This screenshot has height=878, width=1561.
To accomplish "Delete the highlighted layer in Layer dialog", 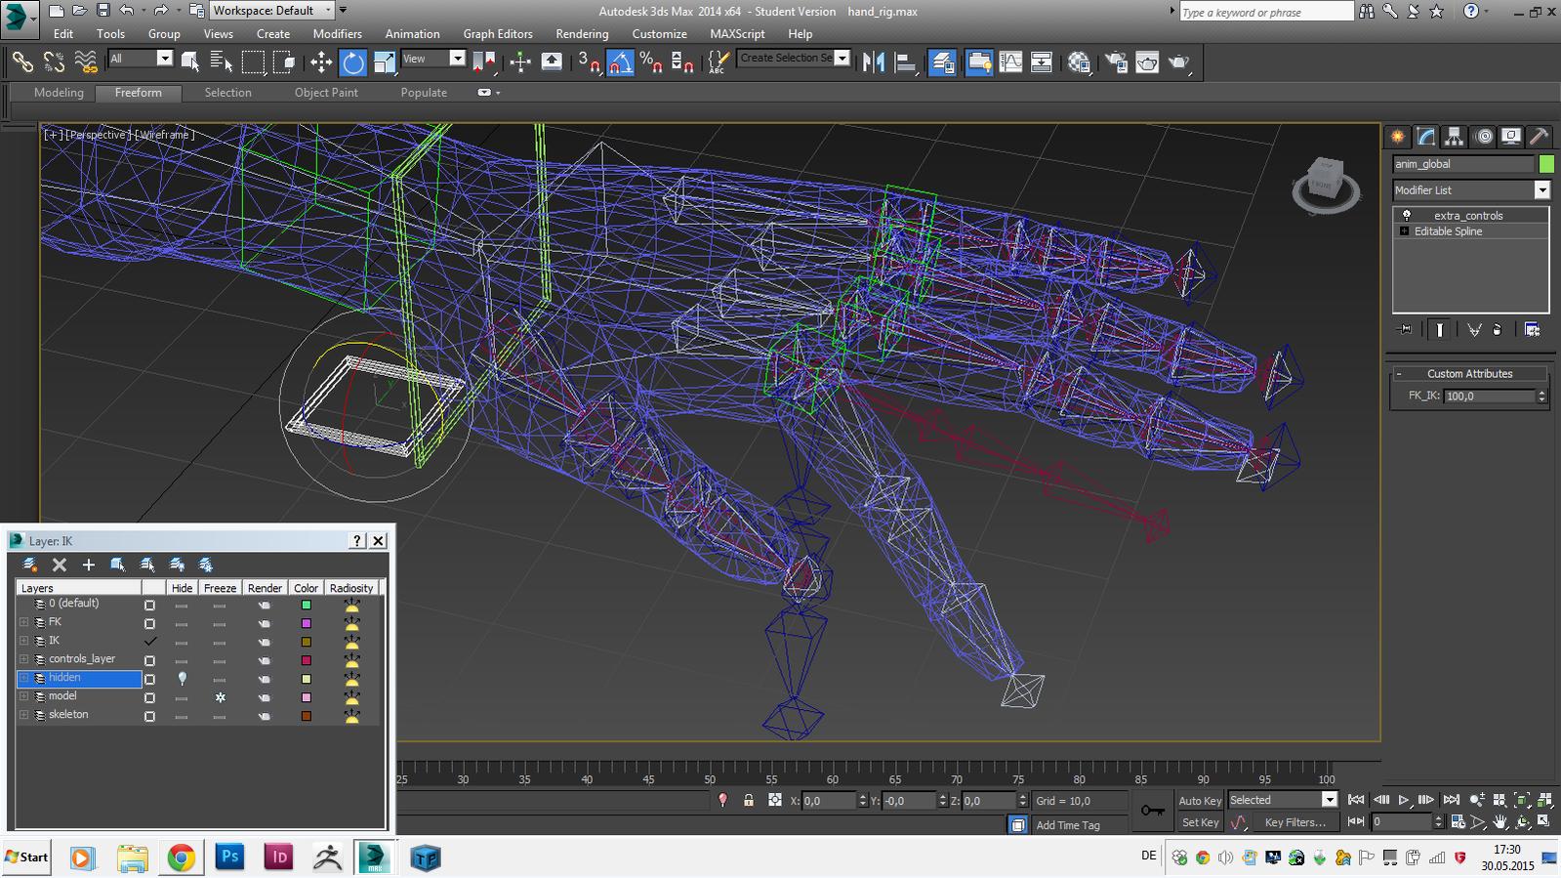I will coord(60,564).
